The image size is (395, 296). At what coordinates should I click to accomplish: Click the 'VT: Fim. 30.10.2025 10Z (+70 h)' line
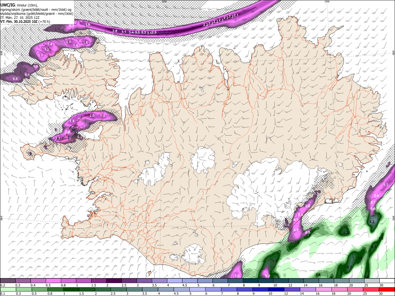(25, 22)
